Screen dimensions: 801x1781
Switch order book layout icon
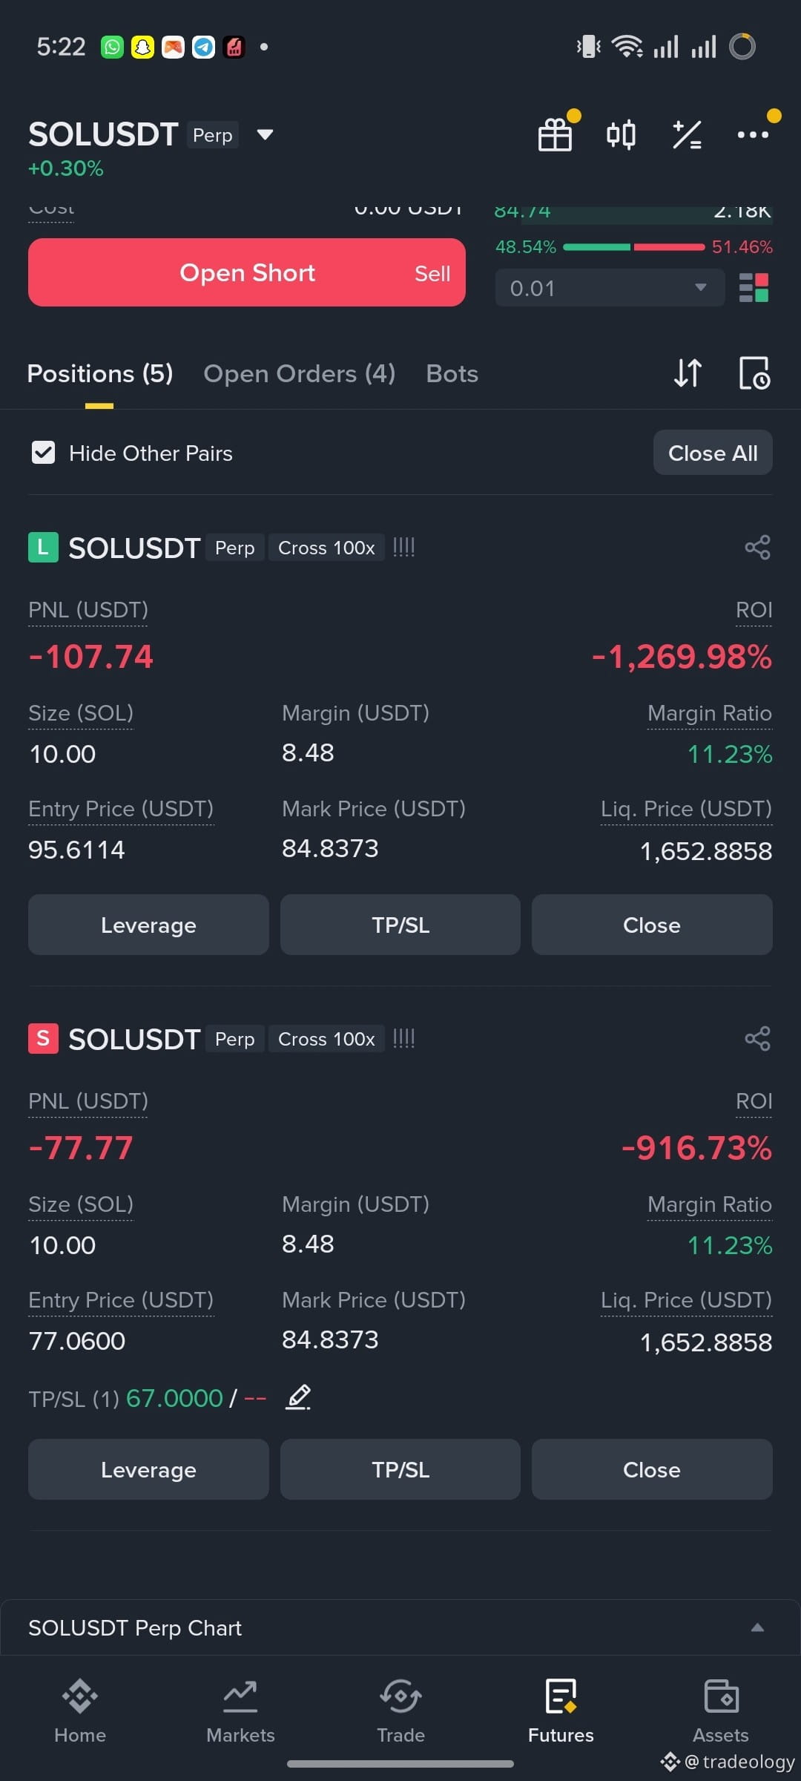(x=754, y=288)
